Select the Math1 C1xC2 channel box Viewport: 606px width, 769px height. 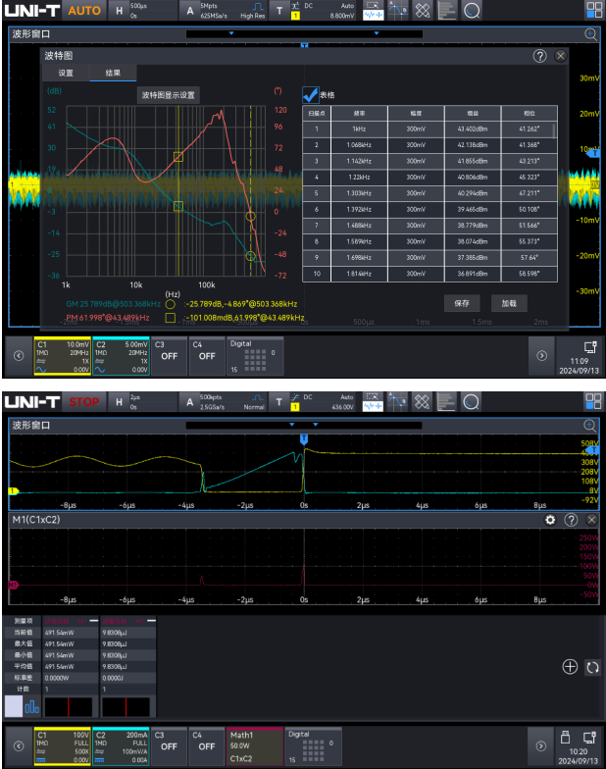251,746
